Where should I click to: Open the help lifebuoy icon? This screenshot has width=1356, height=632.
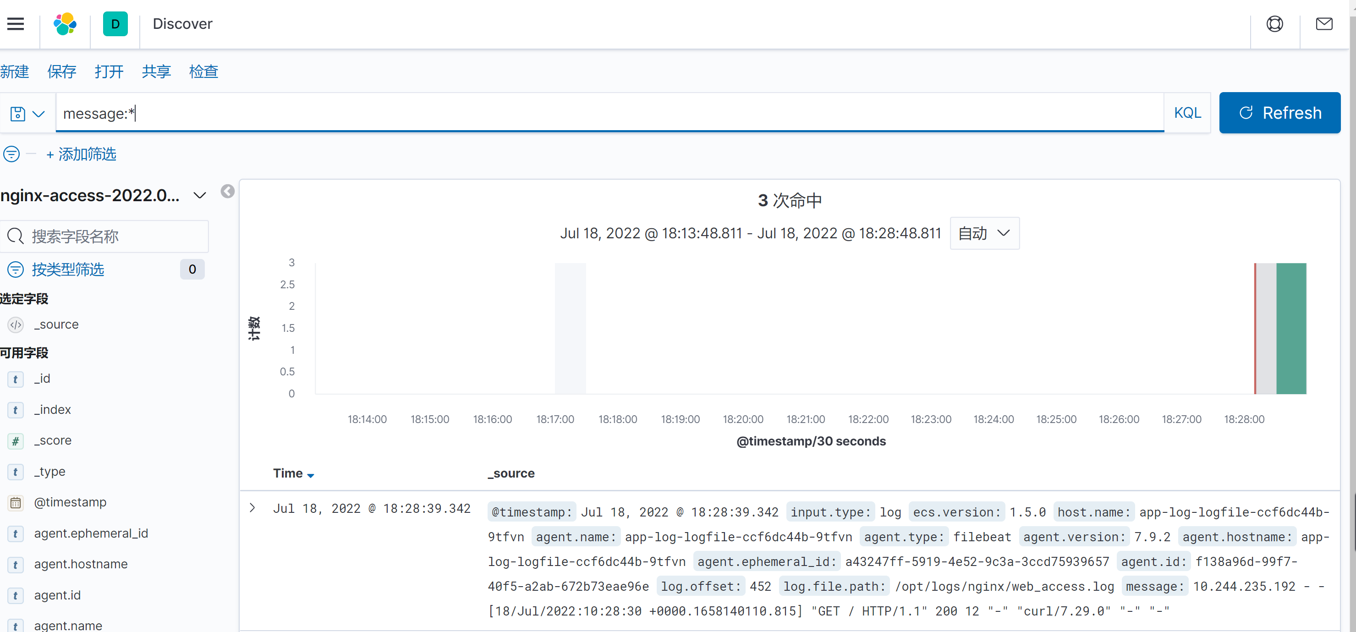point(1274,24)
